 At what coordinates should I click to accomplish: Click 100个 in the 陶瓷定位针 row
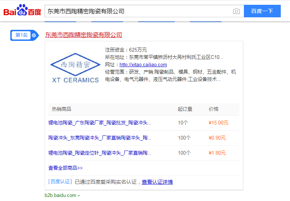pyautogui.click(x=184, y=153)
